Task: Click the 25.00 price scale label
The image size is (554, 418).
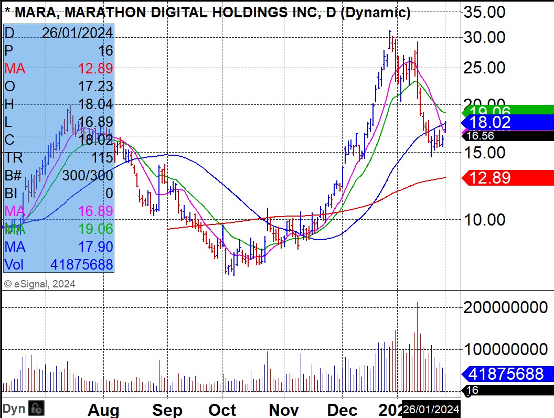Action: (484, 68)
